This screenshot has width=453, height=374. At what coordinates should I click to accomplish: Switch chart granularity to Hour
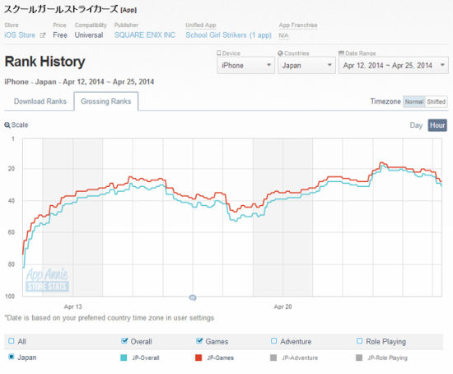click(437, 125)
